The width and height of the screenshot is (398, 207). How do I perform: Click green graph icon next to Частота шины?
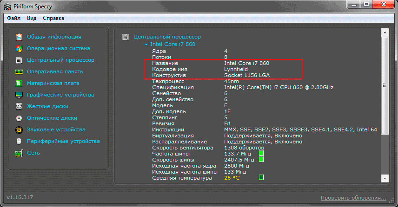pos(261,153)
